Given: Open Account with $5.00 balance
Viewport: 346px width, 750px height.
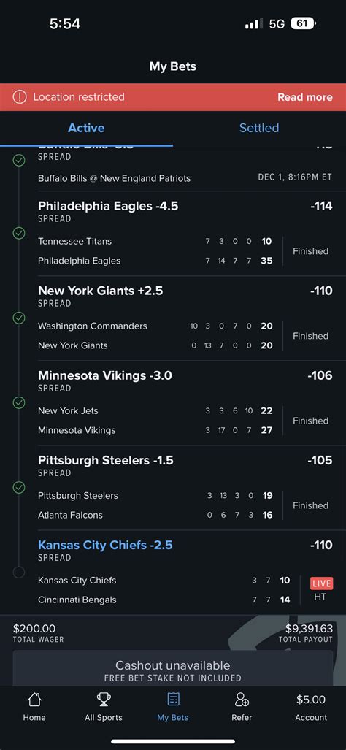Looking at the screenshot, I should tap(311, 708).
